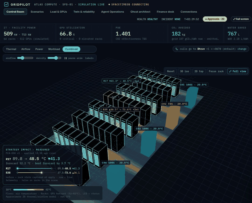This screenshot has width=252, height=203.
Task: Click the R38 rack label in scene
Action: tap(121, 110)
